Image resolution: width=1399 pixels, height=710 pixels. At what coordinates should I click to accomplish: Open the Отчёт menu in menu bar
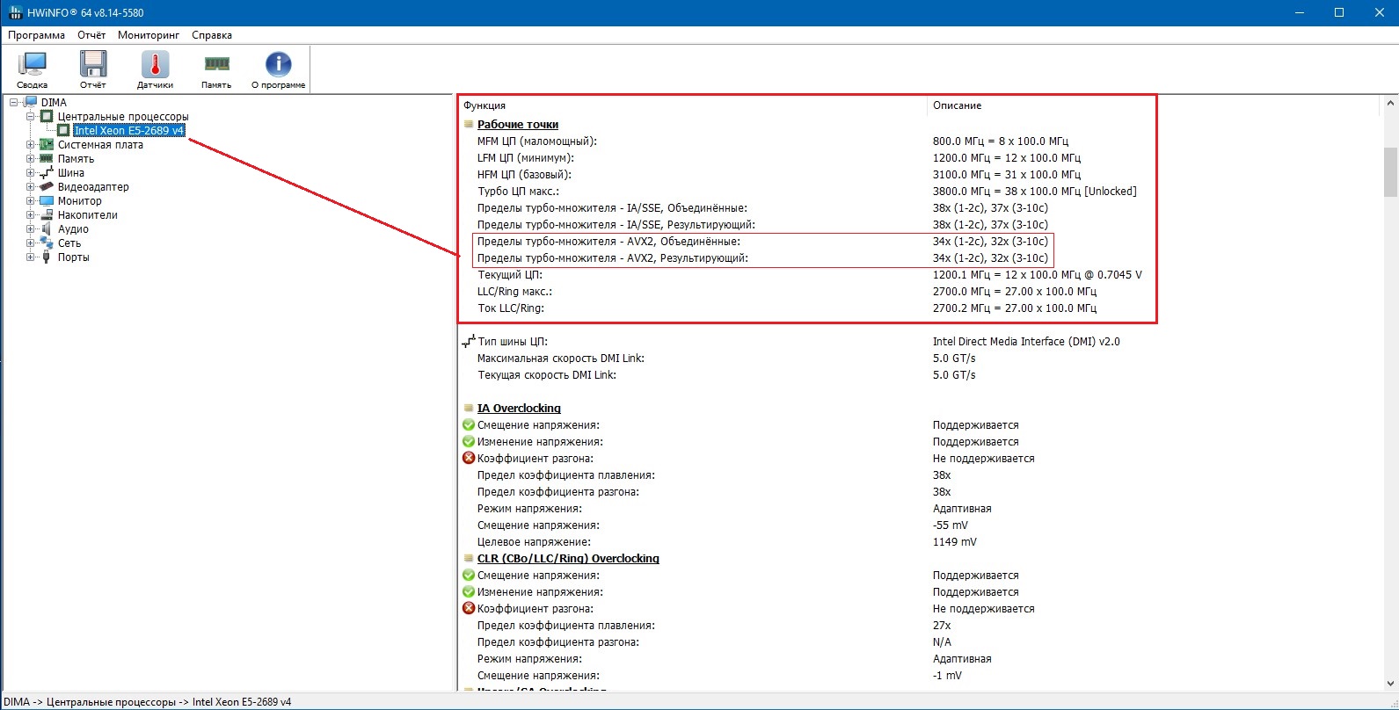(91, 35)
